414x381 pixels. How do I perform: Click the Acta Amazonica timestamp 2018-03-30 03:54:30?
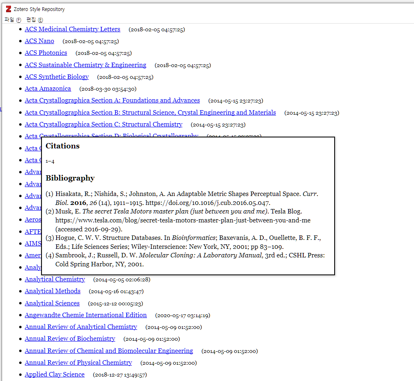[108, 89]
